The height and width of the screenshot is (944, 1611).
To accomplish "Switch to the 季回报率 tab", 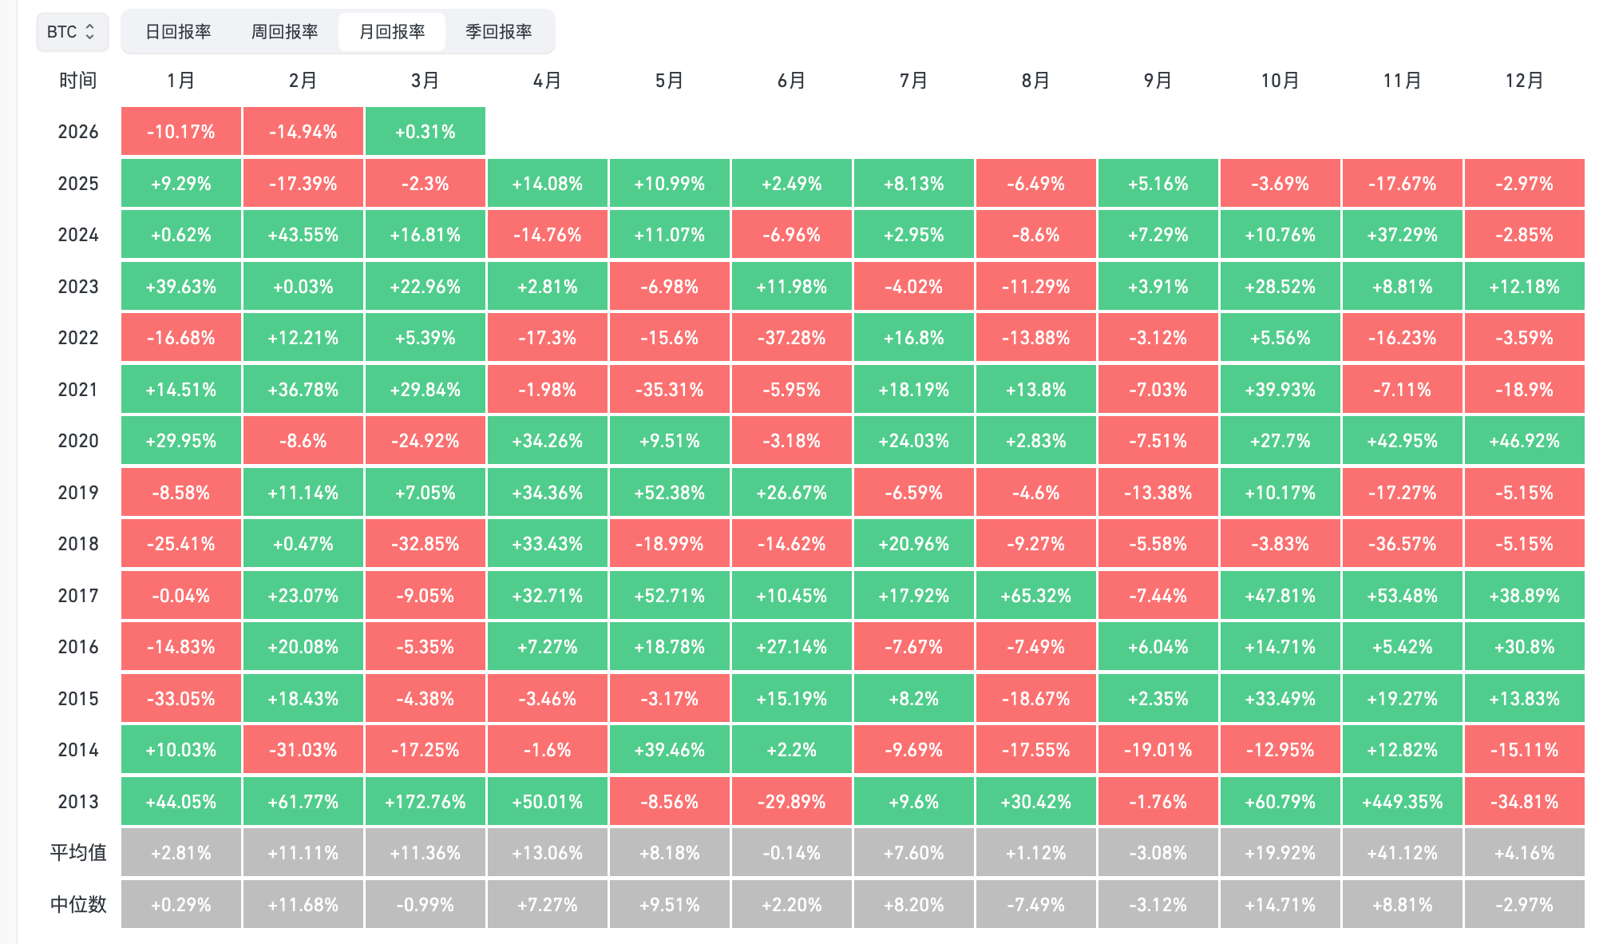I will point(499,32).
